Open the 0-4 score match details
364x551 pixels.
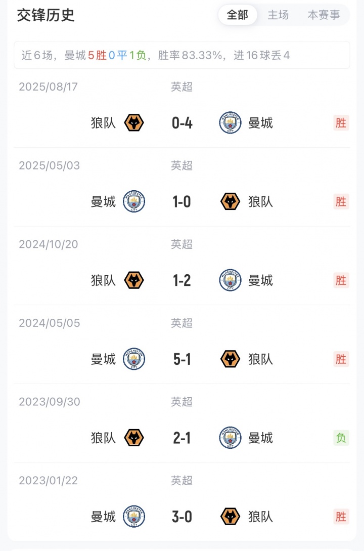[x=182, y=123]
